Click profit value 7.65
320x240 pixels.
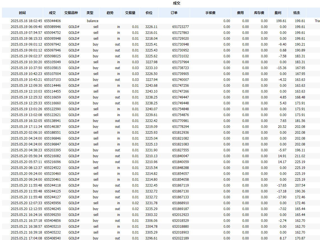[x=283, y=121]
